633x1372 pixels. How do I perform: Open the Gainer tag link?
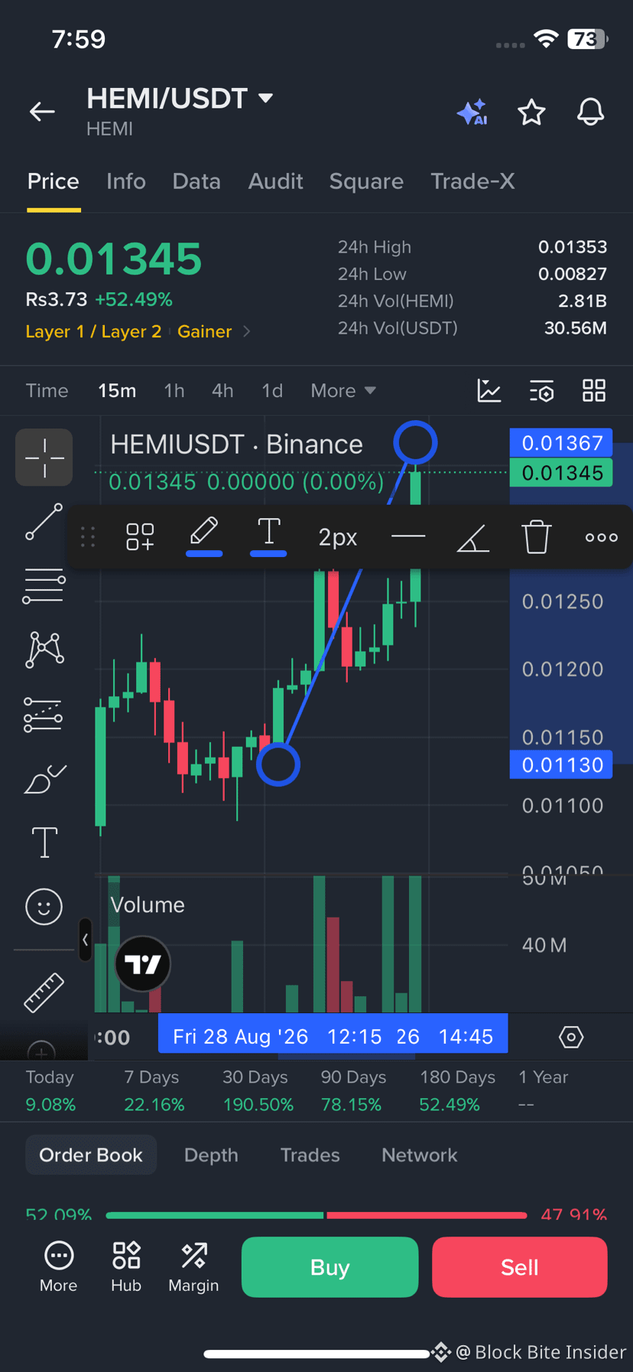tap(204, 331)
